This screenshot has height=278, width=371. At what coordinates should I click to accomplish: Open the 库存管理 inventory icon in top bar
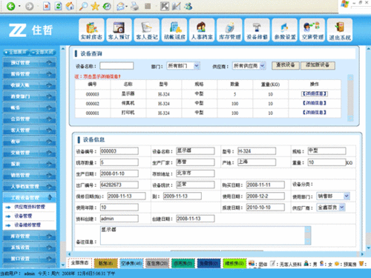click(x=229, y=30)
